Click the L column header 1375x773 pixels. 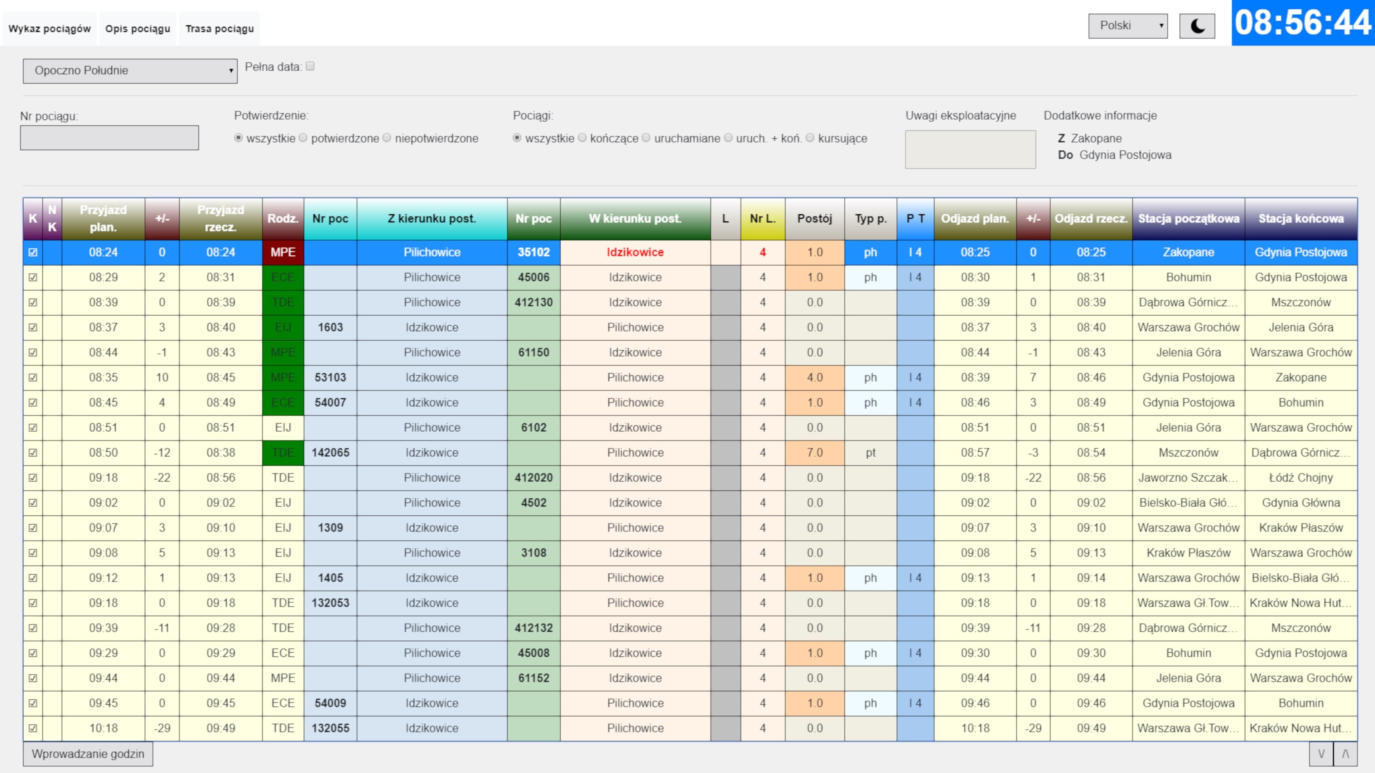tap(725, 219)
